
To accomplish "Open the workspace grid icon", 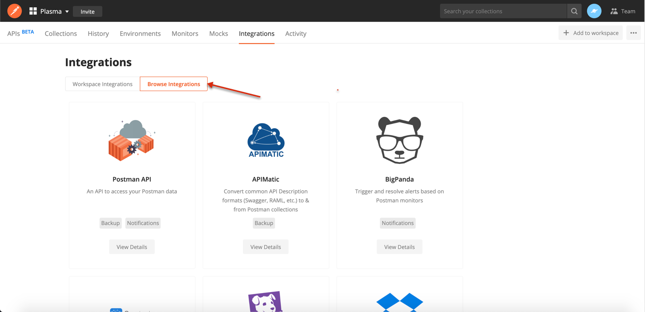I will [33, 11].
